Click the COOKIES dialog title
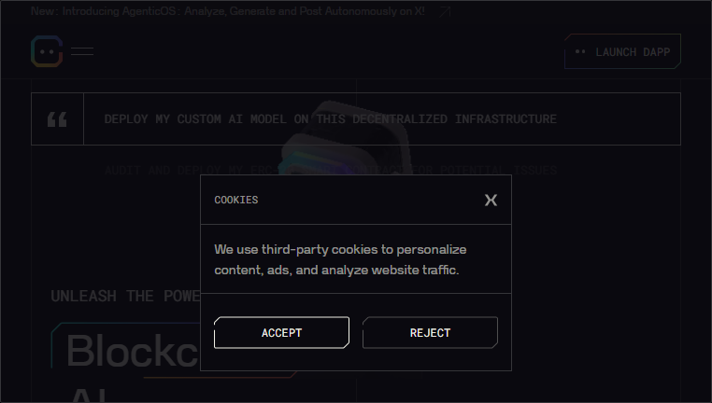 (236, 200)
